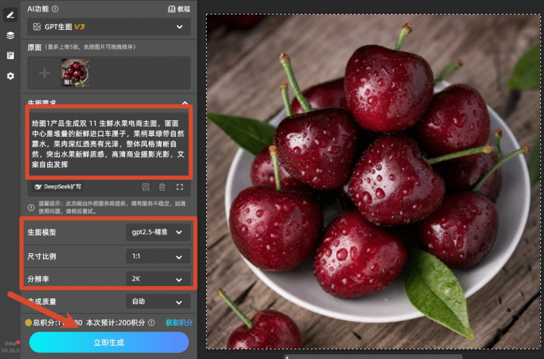Expand the prompt box to fullscreen
The height and width of the screenshot is (359, 544).
coord(180,187)
